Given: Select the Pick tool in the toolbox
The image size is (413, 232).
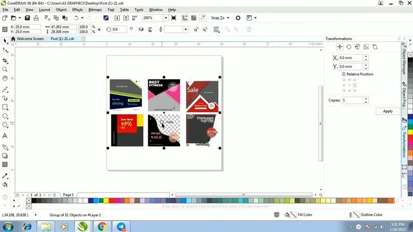Looking at the screenshot, I should coord(5,41).
